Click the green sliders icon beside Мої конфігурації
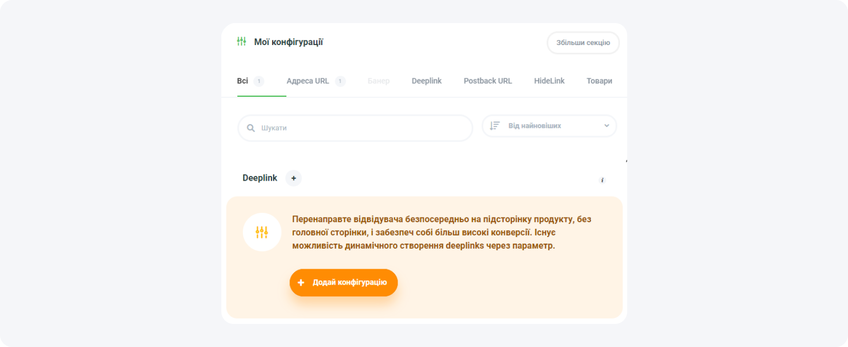 pyautogui.click(x=241, y=41)
